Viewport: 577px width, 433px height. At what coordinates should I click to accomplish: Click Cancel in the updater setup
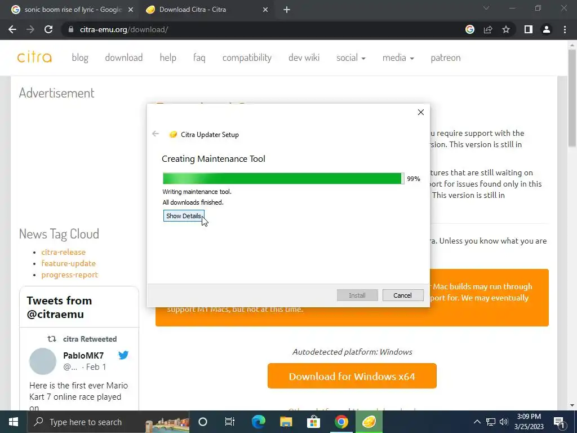point(402,295)
